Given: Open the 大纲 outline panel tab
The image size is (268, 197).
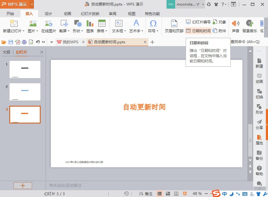Looking at the screenshot, I should tap(6, 52).
